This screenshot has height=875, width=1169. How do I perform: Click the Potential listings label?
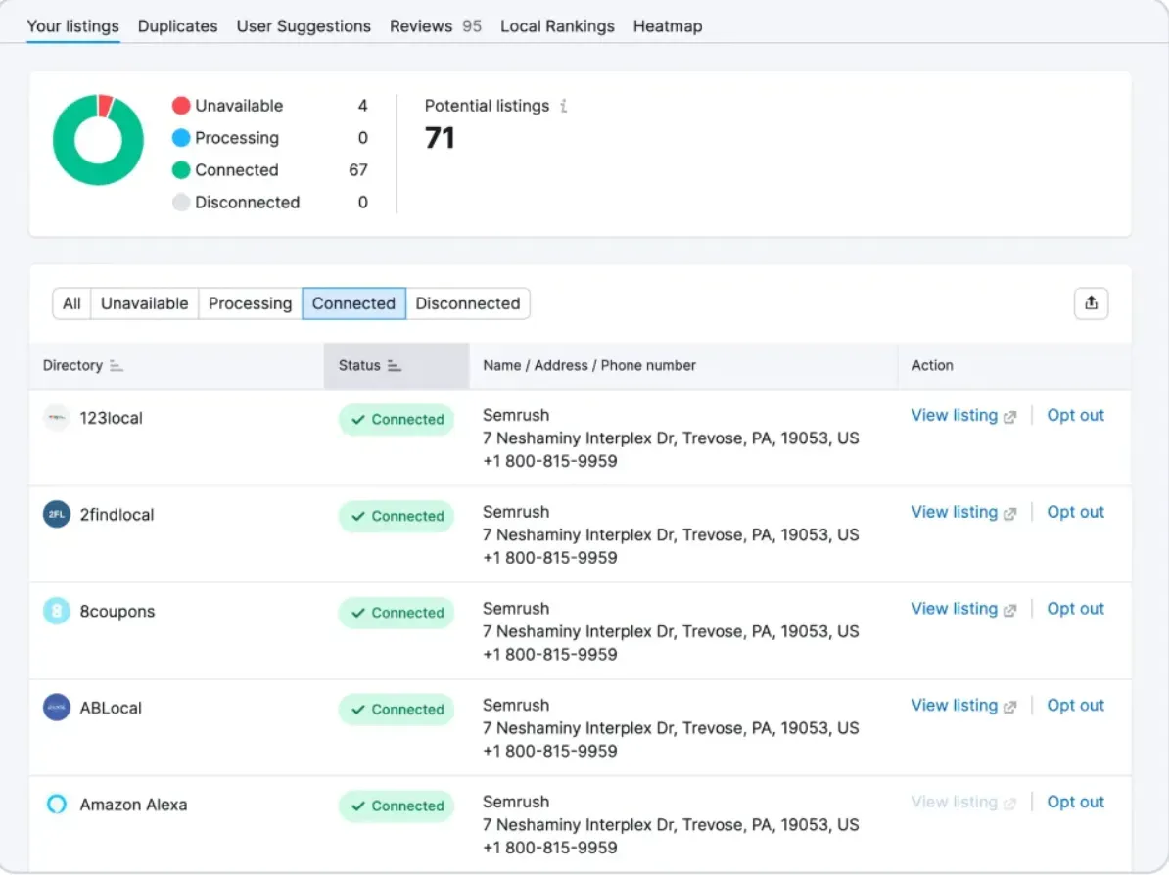pyautogui.click(x=487, y=106)
